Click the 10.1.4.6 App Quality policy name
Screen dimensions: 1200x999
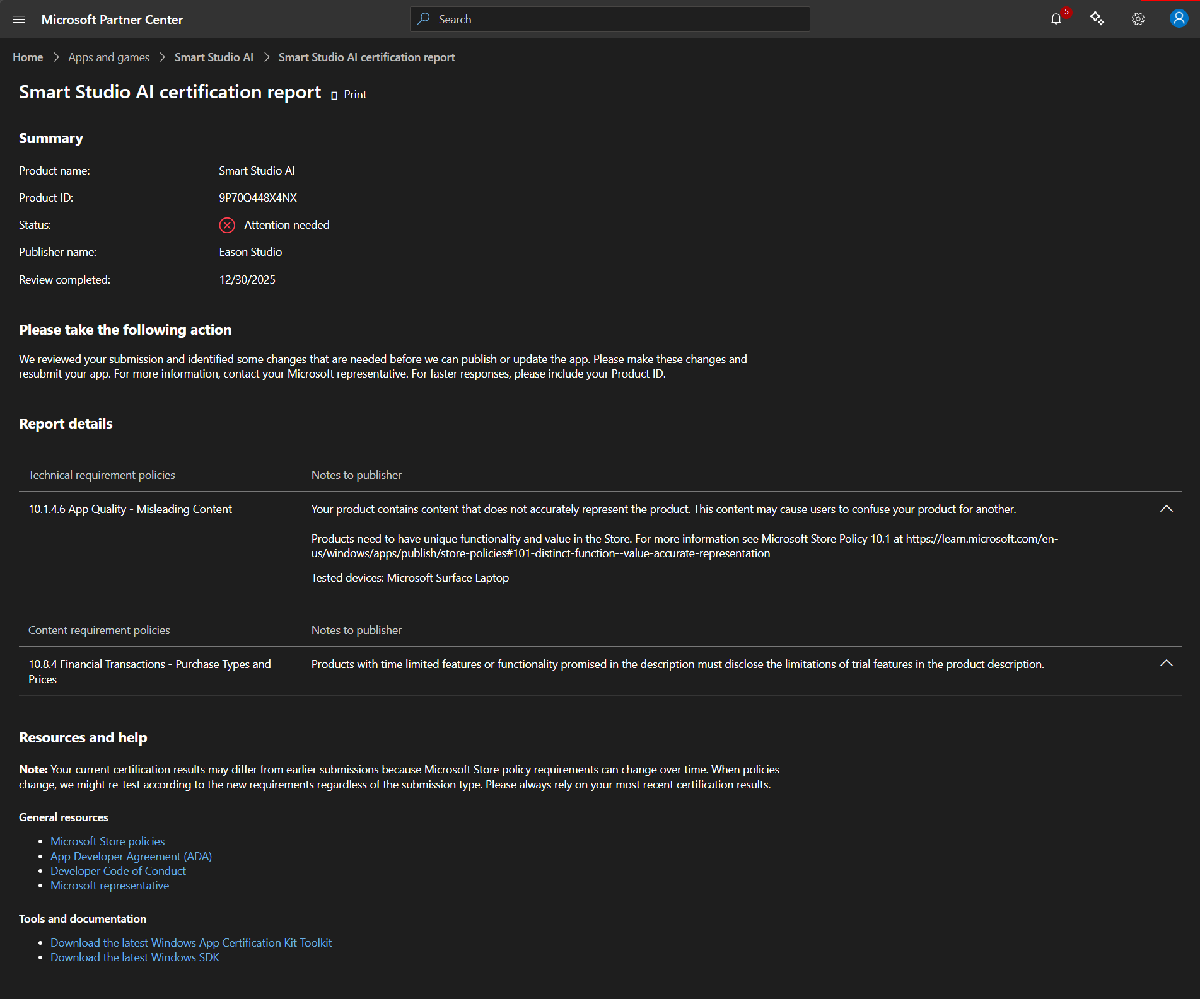click(x=130, y=509)
